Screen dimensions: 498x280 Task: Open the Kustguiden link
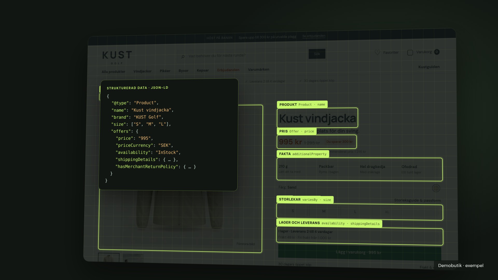tap(429, 67)
